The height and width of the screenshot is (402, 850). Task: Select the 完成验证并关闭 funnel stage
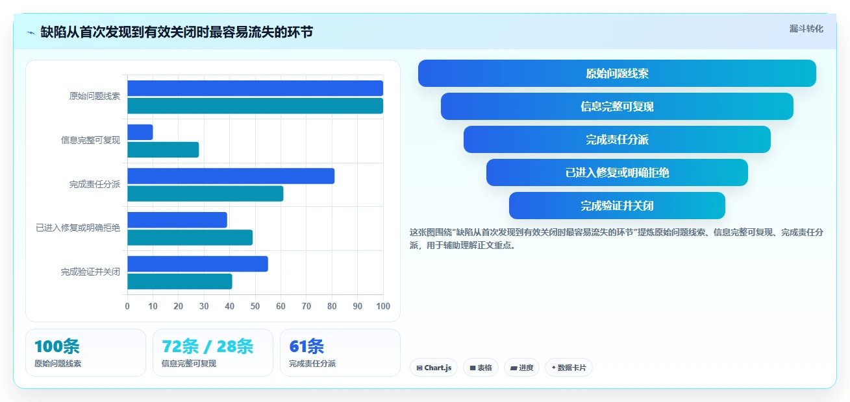[x=617, y=206]
